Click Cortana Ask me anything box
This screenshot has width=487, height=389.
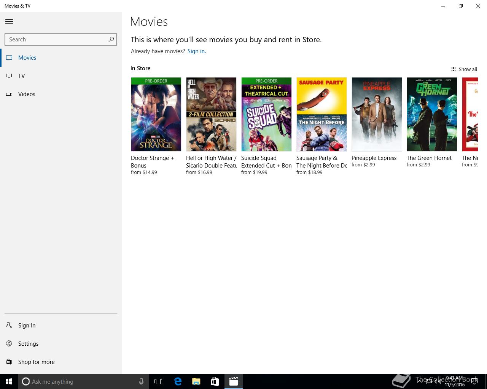click(x=83, y=381)
